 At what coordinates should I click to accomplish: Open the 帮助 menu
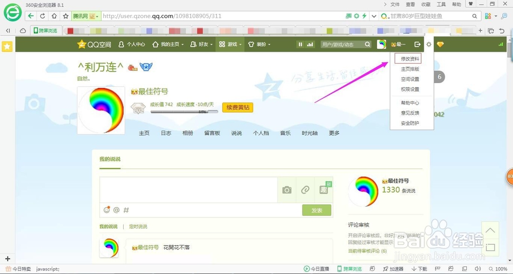tap(457, 4)
